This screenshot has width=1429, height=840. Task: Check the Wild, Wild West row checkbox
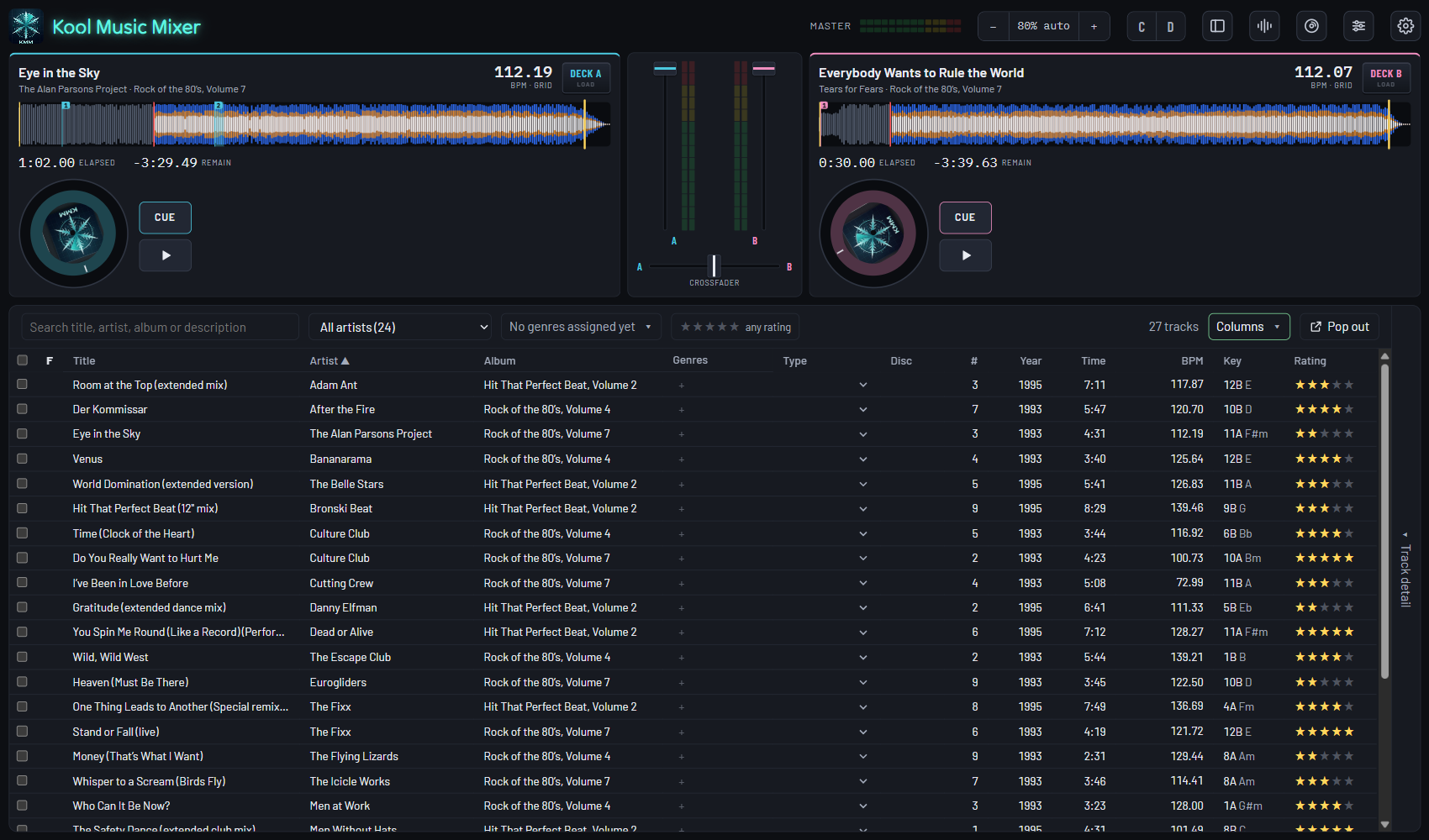[x=23, y=657]
